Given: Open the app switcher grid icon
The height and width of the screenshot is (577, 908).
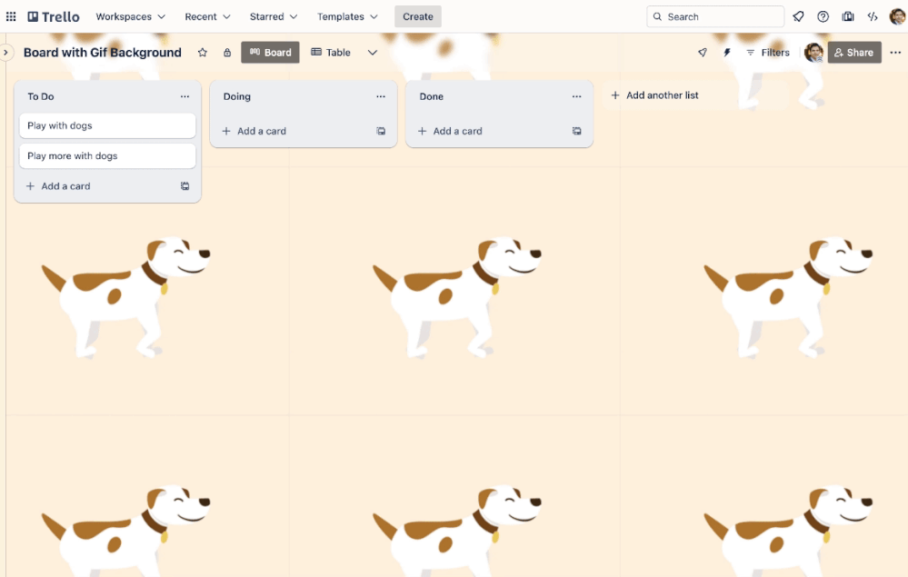Looking at the screenshot, I should (10, 16).
